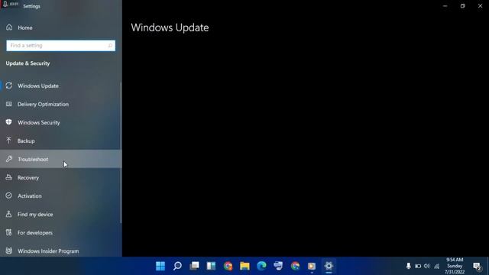
Task: Click the volume speaker tray icon
Action: pyautogui.click(x=427, y=266)
